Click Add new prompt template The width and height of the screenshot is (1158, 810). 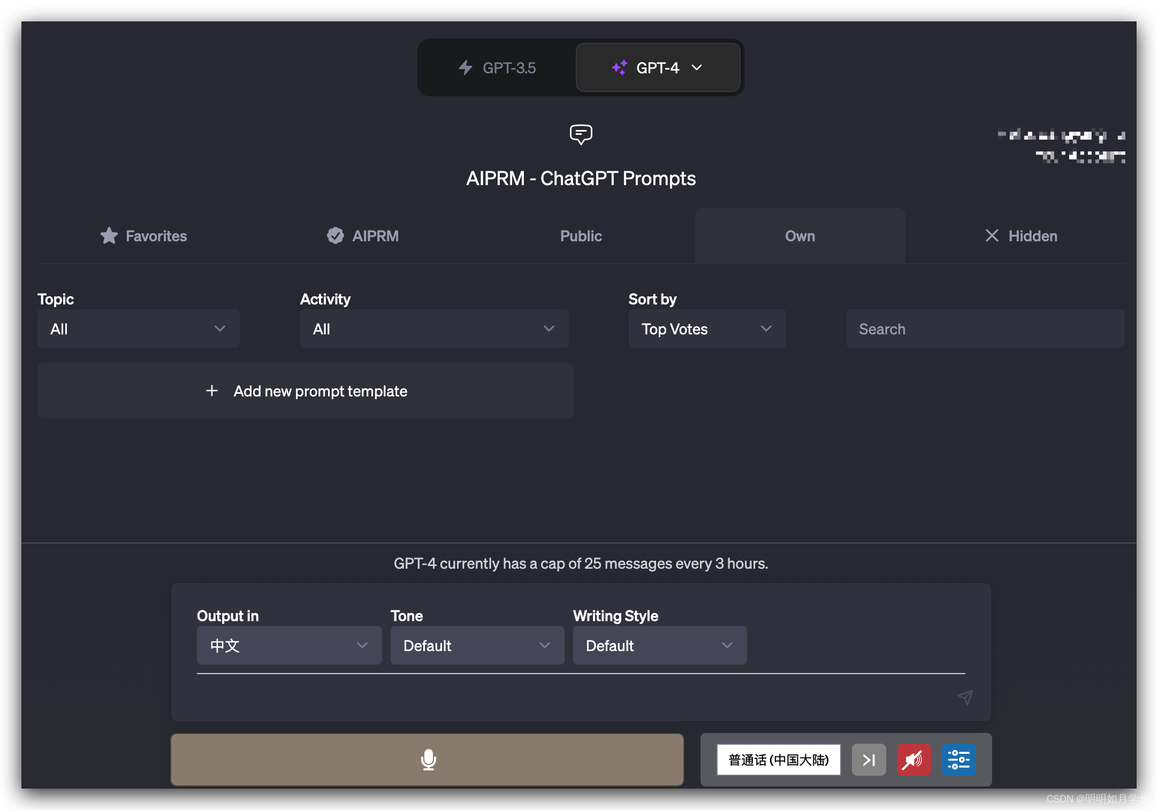(x=306, y=391)
